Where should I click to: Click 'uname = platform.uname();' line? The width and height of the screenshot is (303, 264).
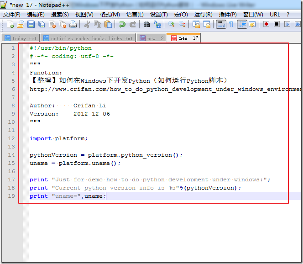(x=75, y=163)
